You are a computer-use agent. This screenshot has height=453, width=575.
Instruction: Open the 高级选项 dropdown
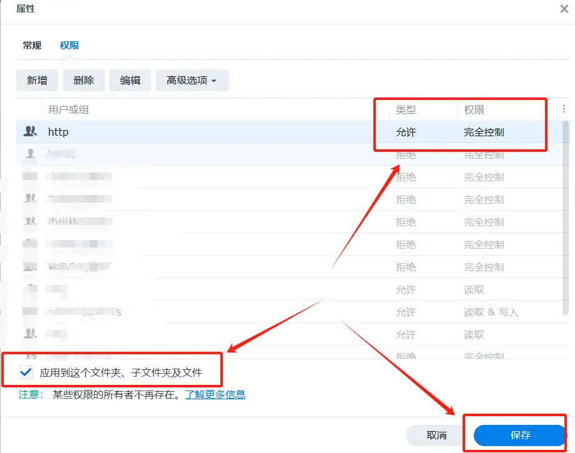(x=192, y=80)
